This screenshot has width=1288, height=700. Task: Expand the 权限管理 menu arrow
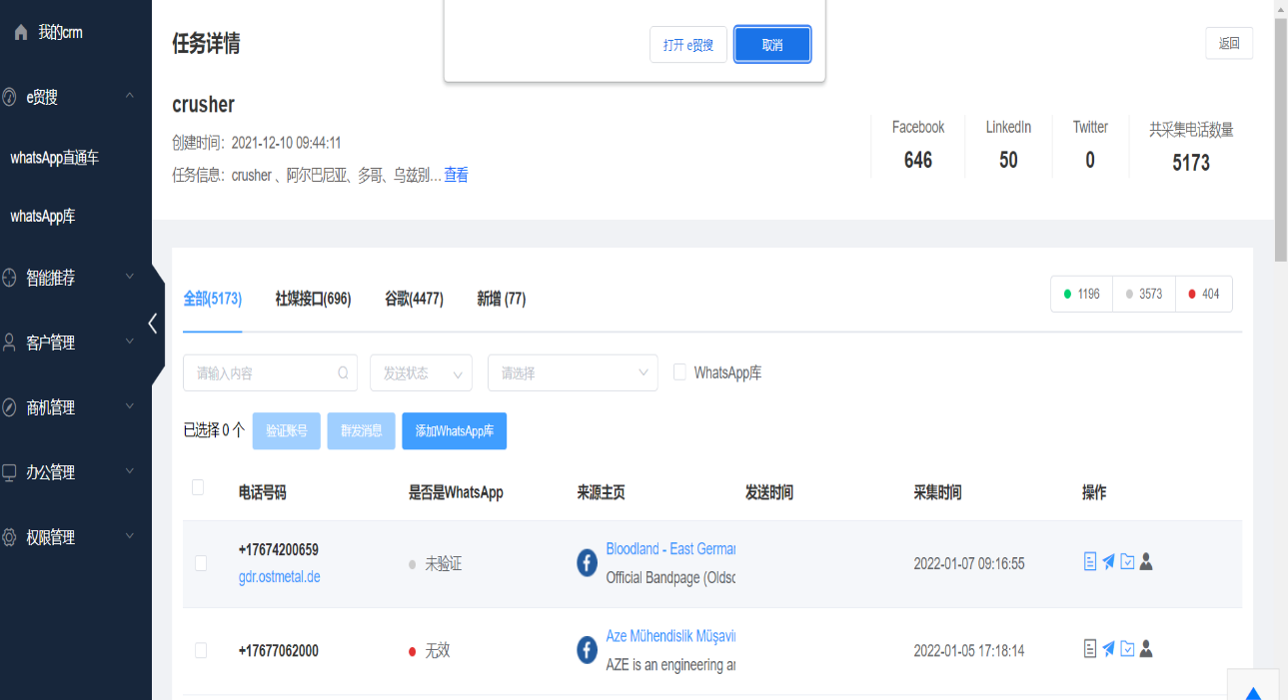pyautogui.click(x=130, y=536)
